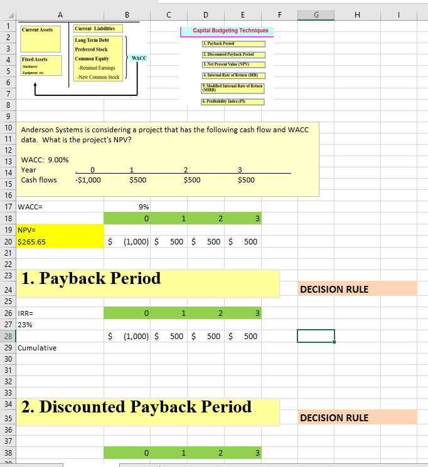Click green year 2 cell in row 26
The width and height of the screenshot is (428, 467).
206,313
